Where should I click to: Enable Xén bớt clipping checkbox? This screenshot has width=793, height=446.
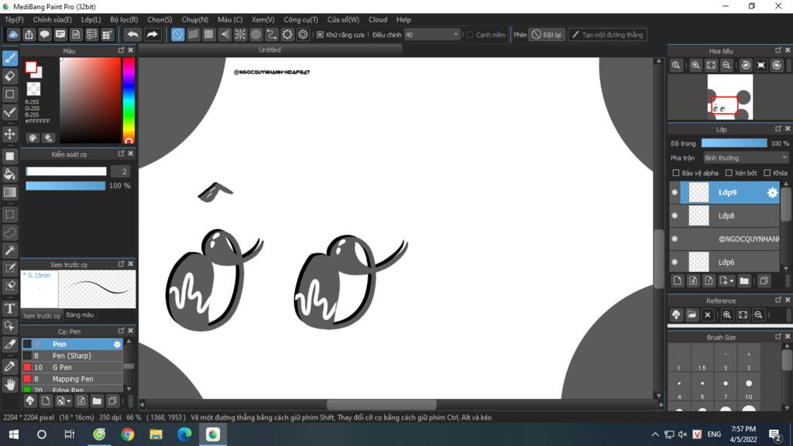729,173
